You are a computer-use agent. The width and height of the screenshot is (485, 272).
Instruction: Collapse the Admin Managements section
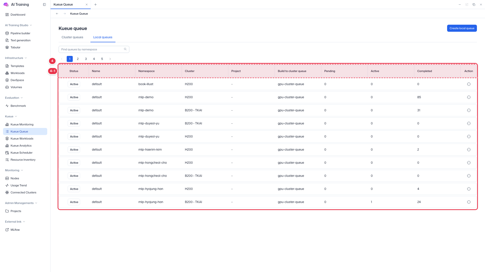click(21, 203)
